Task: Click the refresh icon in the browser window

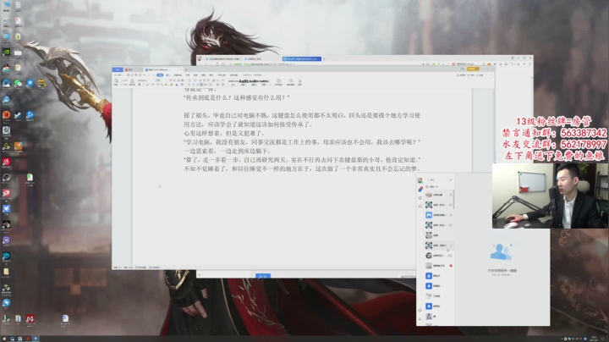Action: (x=217, y=63)
